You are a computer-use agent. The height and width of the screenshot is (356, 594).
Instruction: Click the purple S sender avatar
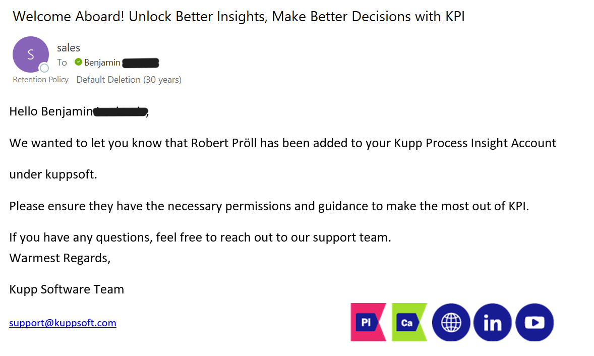point(31,54)
